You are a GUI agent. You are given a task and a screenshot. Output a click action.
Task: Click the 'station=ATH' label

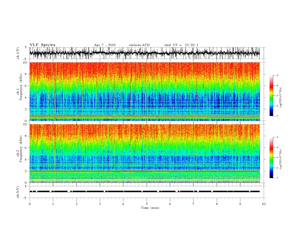click(x=139, y=45)
